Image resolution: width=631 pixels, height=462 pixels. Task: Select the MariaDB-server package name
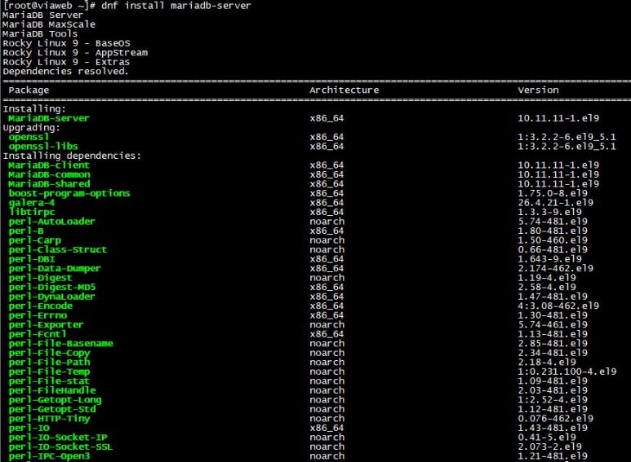(x=49, y=118)
